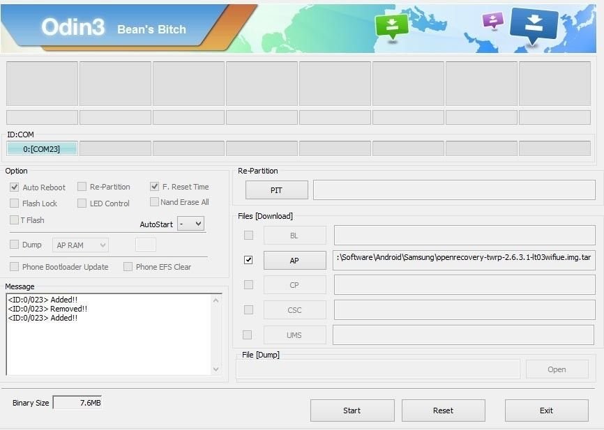This screenshot has height=430, width=604.
Task: Tick the T Flash checkbox
Action: pos(14,220)
